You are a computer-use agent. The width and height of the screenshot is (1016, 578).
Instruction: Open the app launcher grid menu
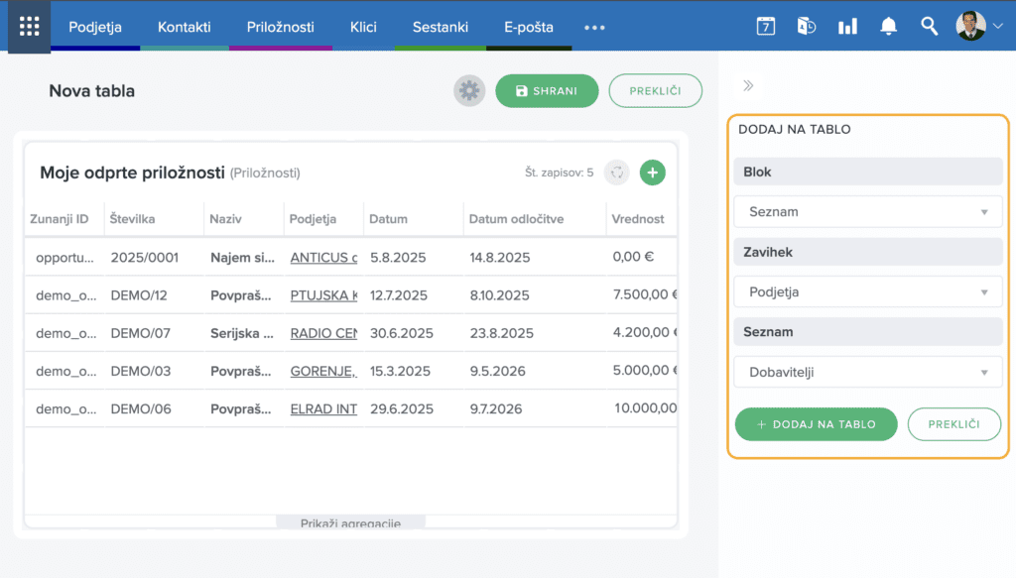pos(29,26)
